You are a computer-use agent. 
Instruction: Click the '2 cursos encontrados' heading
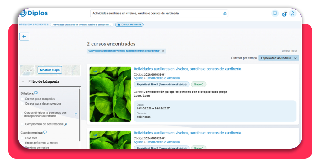(111, 44)
